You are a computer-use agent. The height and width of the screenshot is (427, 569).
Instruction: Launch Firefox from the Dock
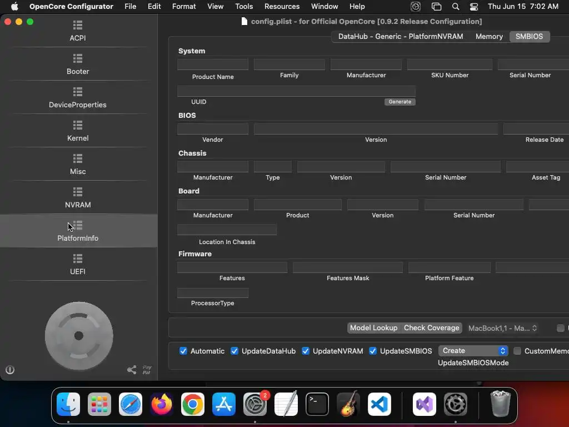click(162, 404)
